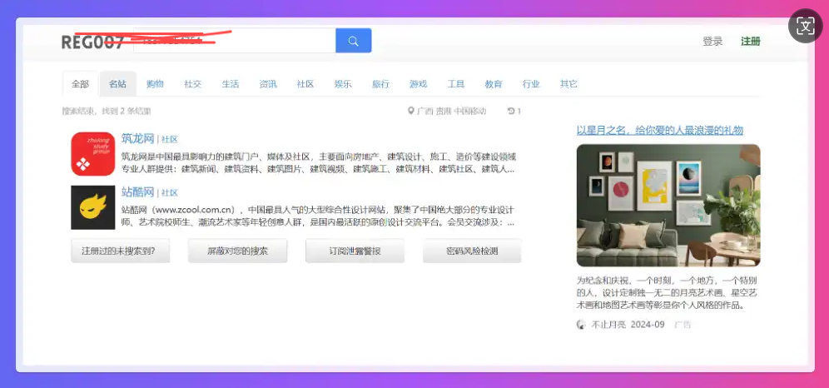Click the 屏蔽对您的搜索 button

(237, 251)
